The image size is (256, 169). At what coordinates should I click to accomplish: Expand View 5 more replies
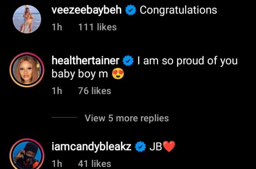coord(127,118)
